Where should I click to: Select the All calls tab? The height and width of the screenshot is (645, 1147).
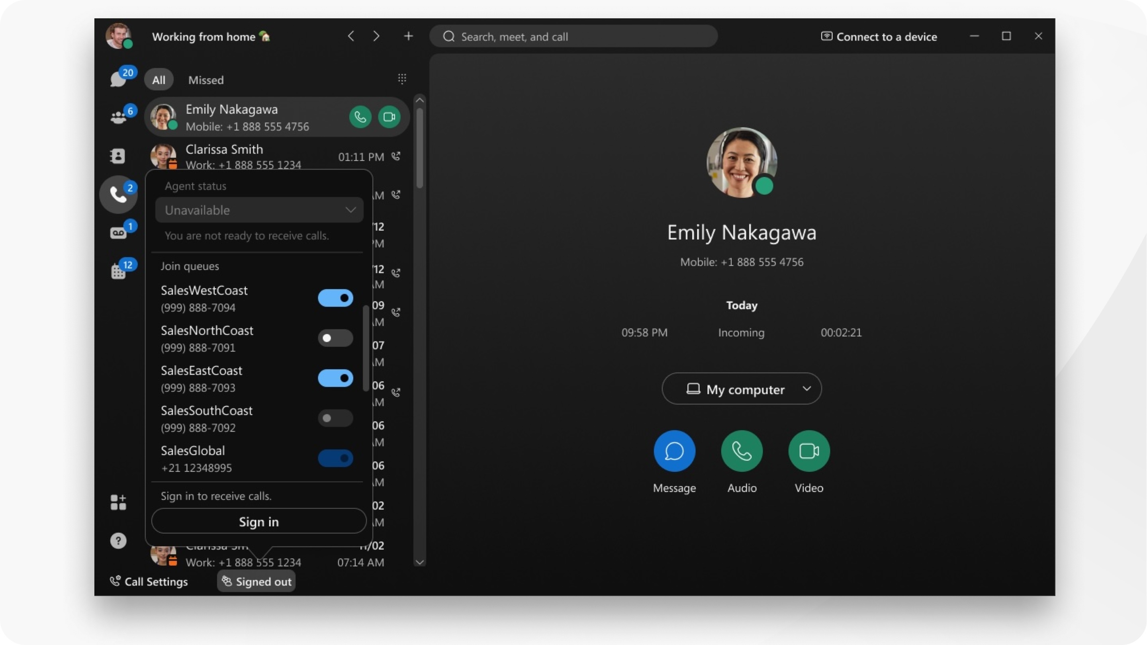tap(159, 80)
